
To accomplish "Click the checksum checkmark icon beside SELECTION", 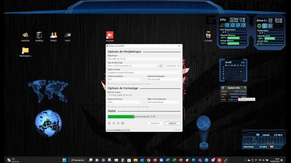I will point(161,66).
